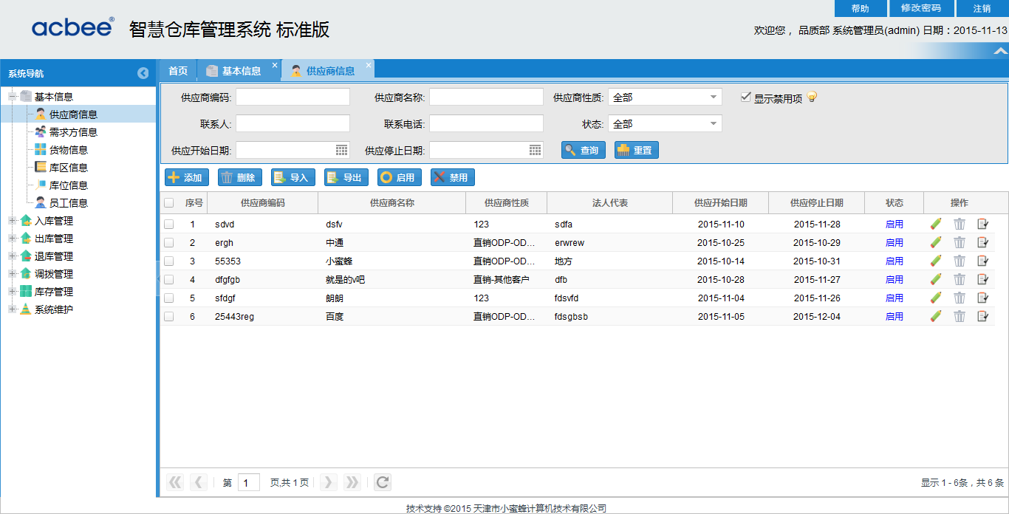This screenshot has width=1009, height=514.
Task: Open the detail note icon for row sdvd
Action: pos(982,224)
